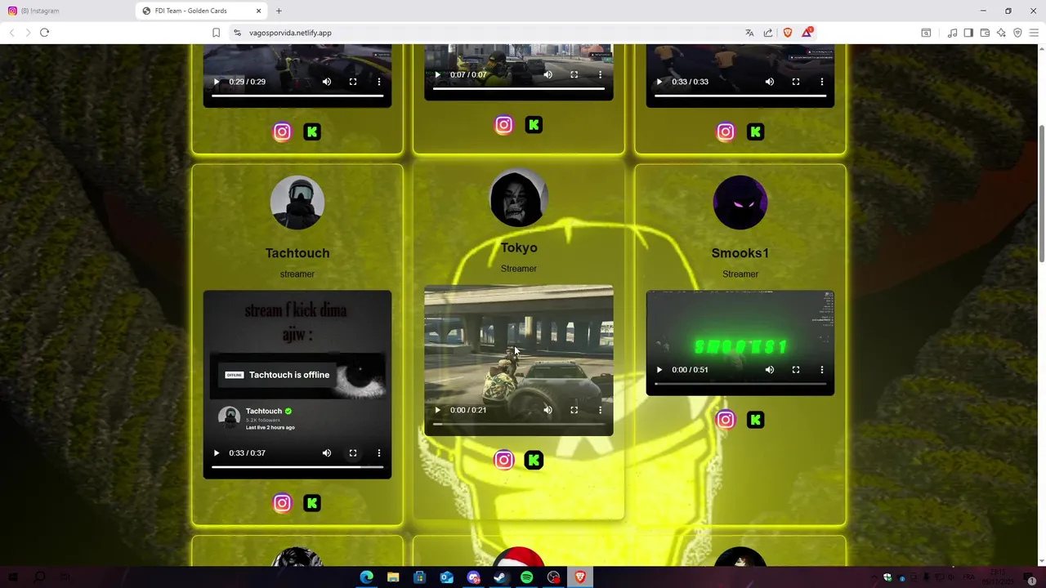Toggle fullscreen on the 0:29 / 0:29 video
Image resolution: width=1046 pixels, height=588 pixels.
(x=353, y=82)
